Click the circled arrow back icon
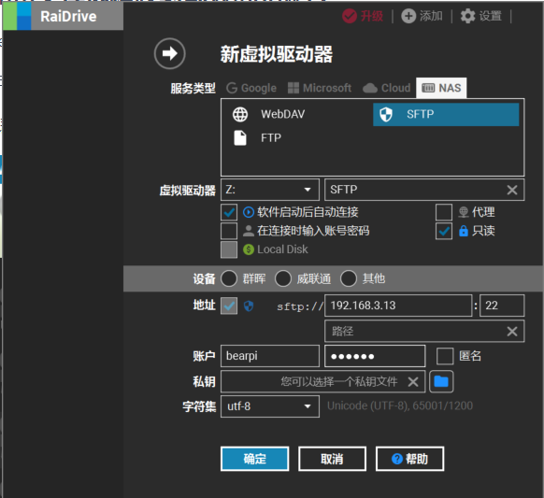 (170, 53)
